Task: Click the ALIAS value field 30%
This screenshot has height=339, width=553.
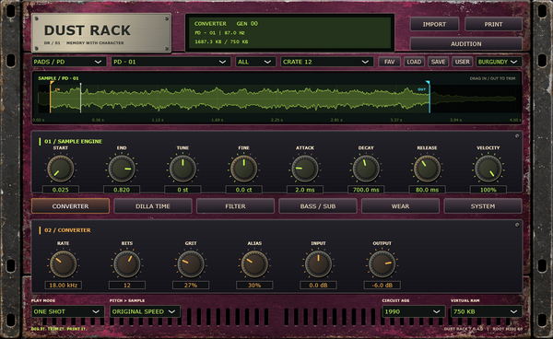Action: pos(254,285)
